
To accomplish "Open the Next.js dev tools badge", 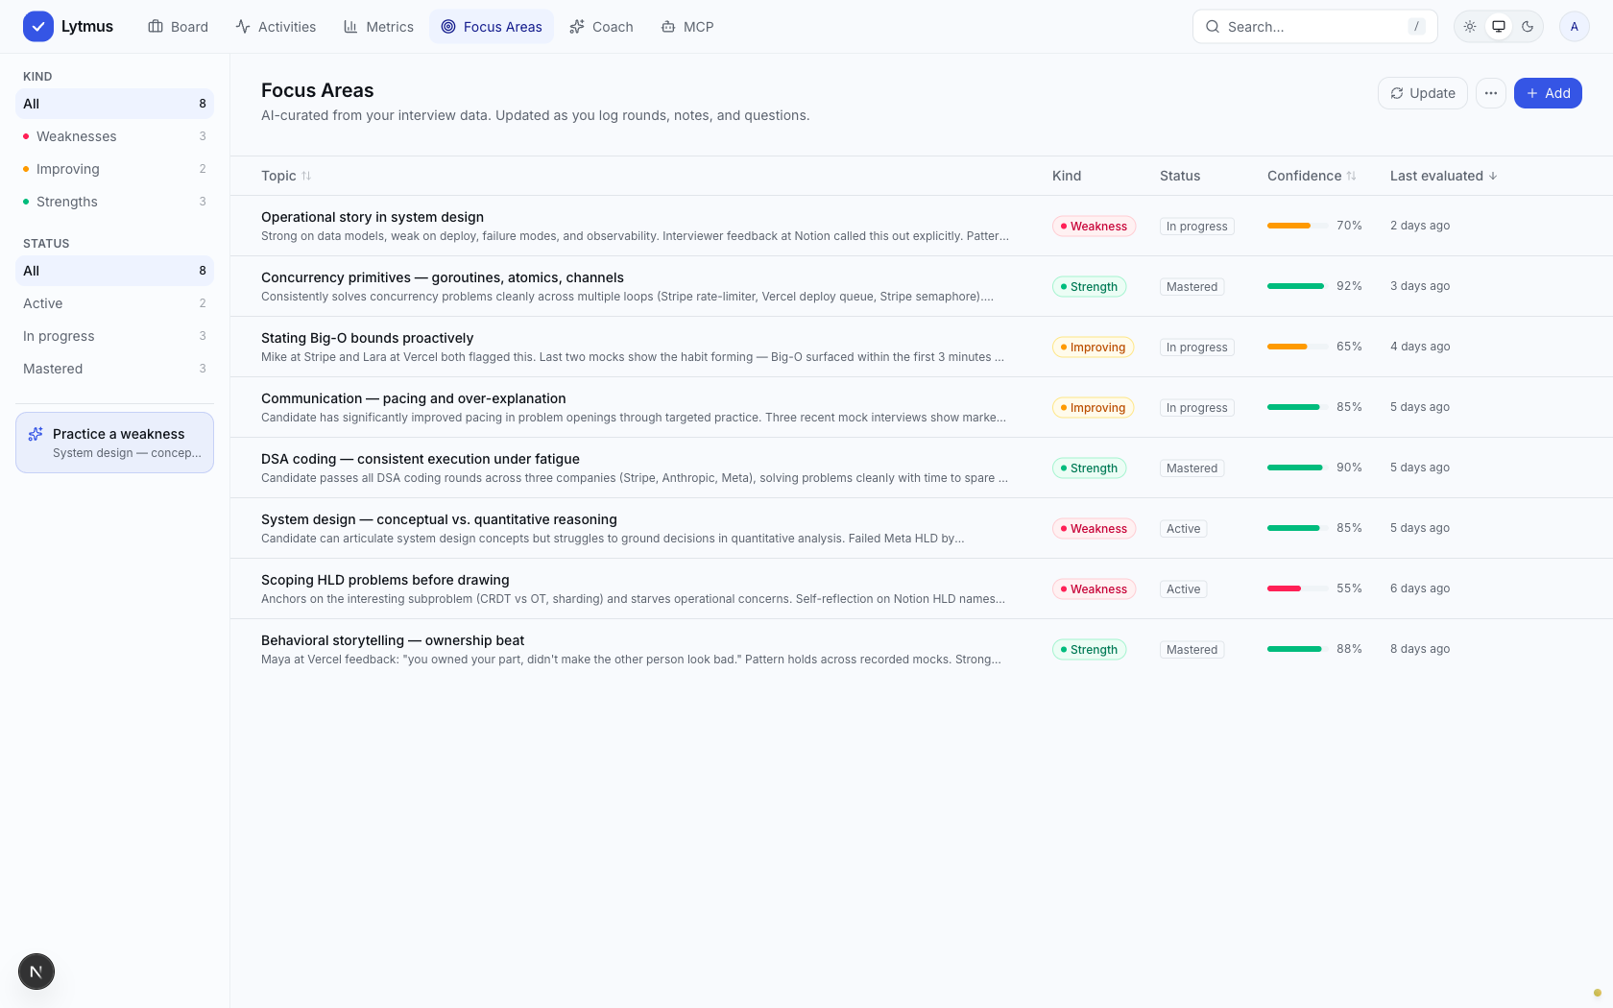I will 36,972.
